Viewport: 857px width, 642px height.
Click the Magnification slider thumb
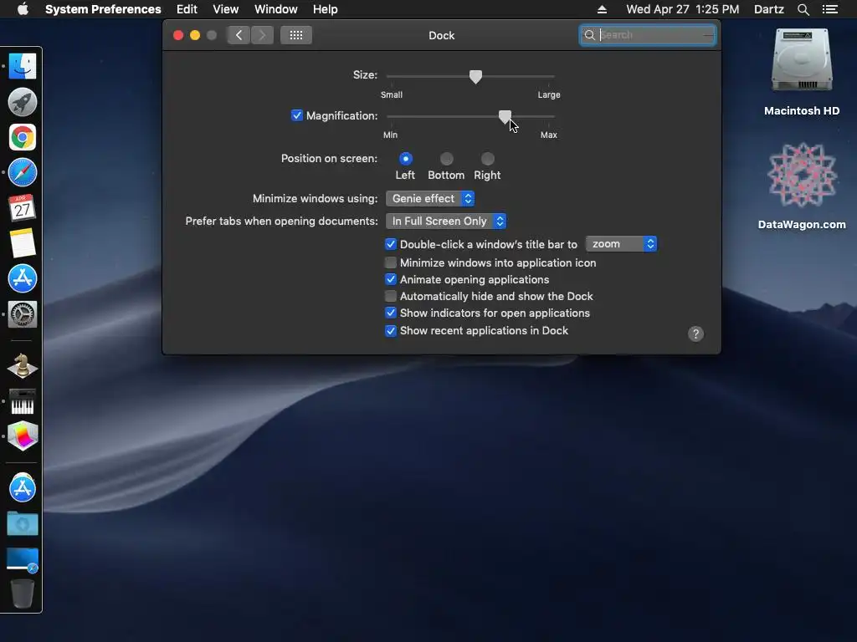coord(505,117)
